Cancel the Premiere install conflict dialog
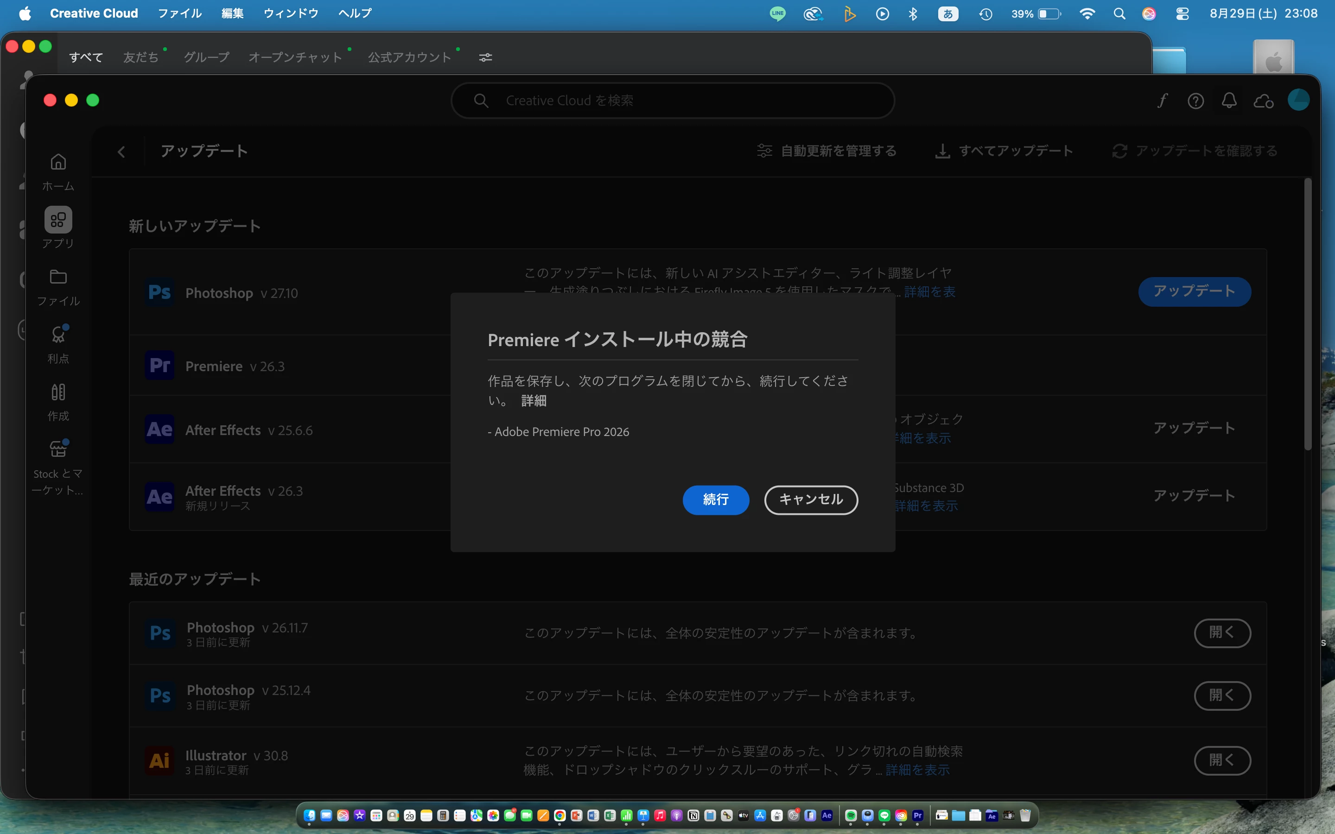1335x834 pixels. [x=811, y=500]
